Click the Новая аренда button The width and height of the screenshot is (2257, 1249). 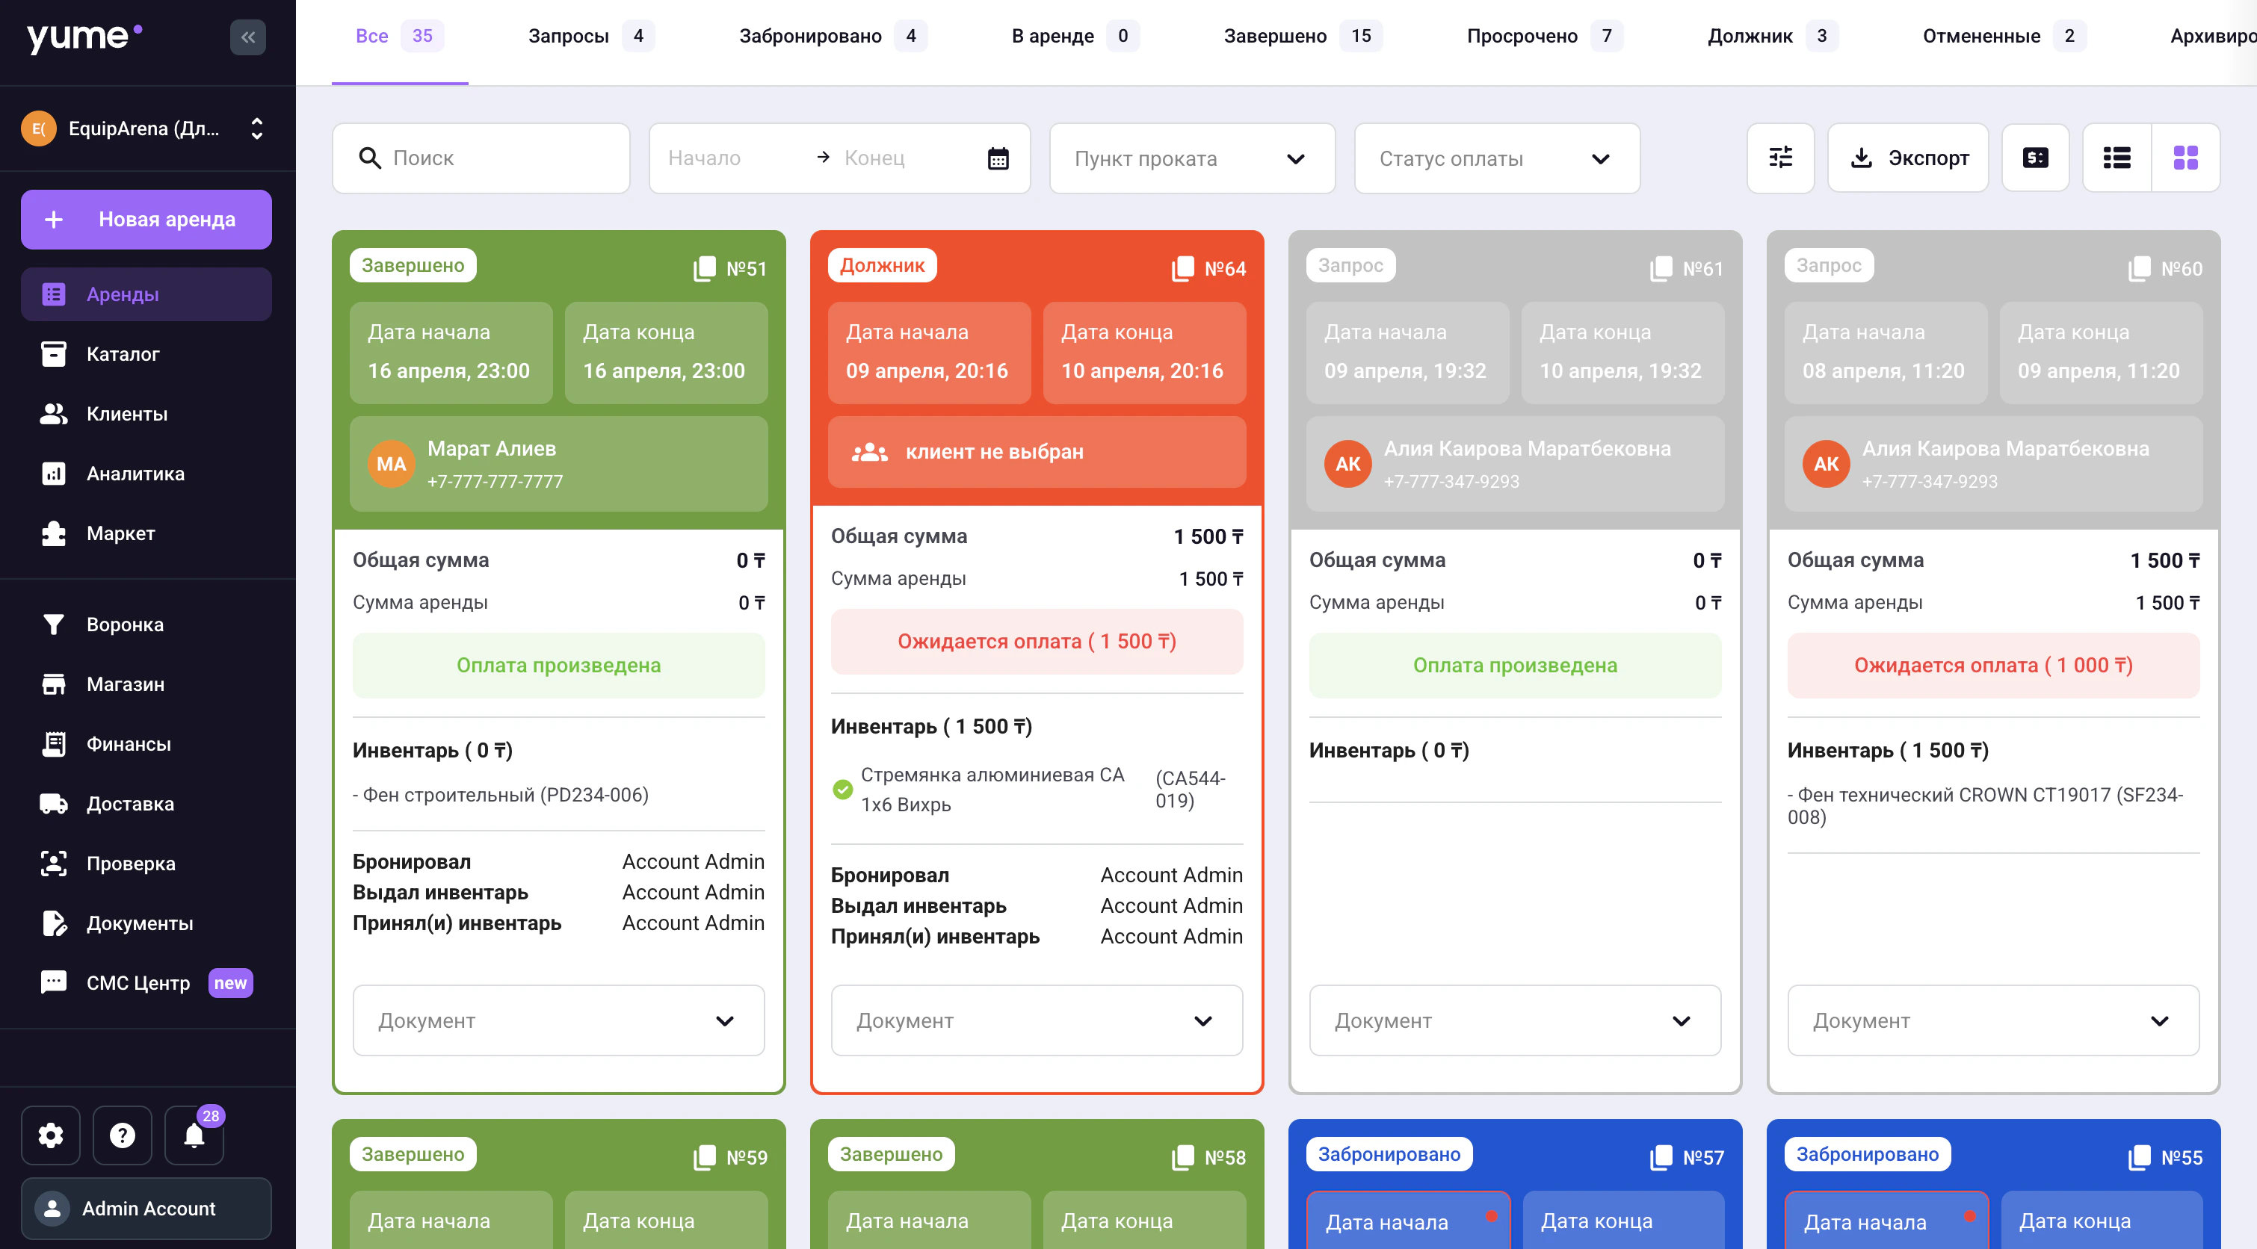coord(146,219)
